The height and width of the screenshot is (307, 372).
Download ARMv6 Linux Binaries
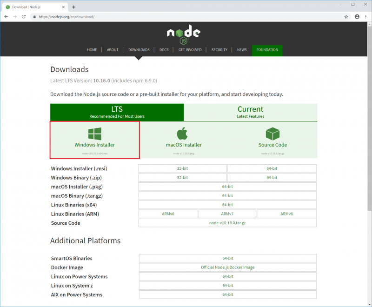point(168,214)
